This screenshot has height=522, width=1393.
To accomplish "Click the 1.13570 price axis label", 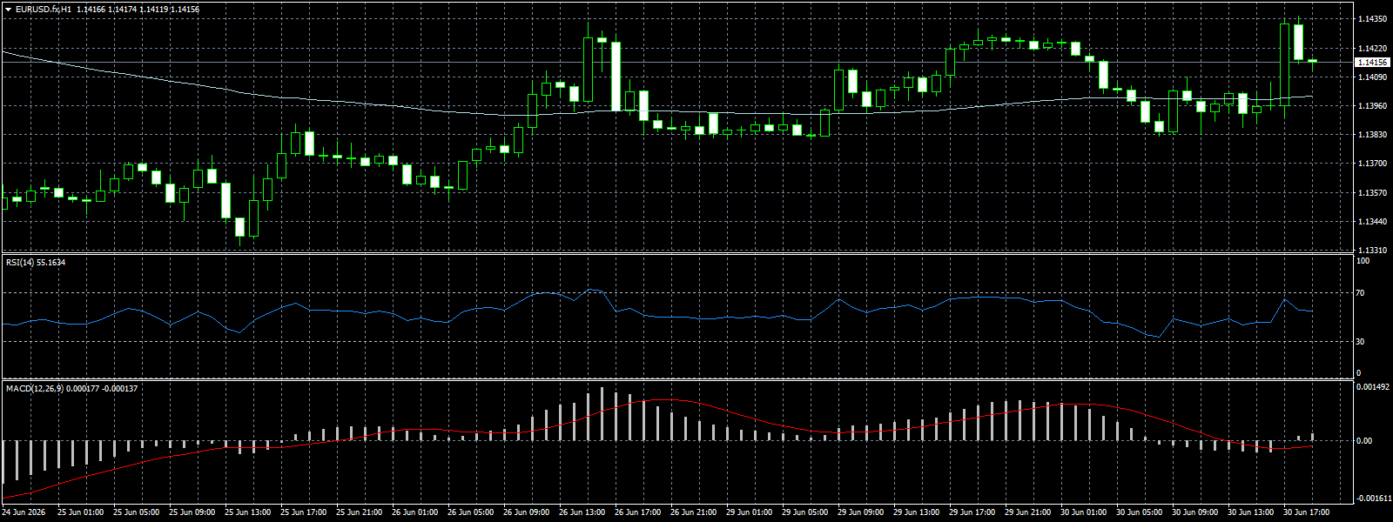I will click(x=1373, y=193).
